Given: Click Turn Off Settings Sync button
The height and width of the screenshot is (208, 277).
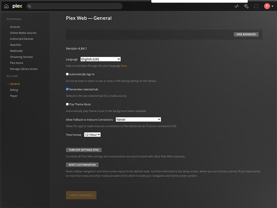Looking at the screenshot, I should [84, 150].
